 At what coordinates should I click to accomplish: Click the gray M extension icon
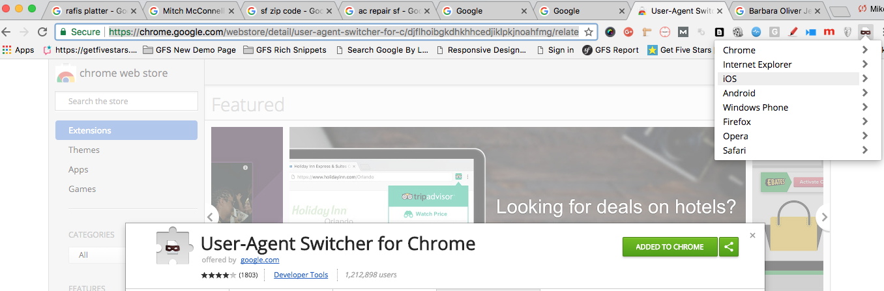[x=683, y=32]
